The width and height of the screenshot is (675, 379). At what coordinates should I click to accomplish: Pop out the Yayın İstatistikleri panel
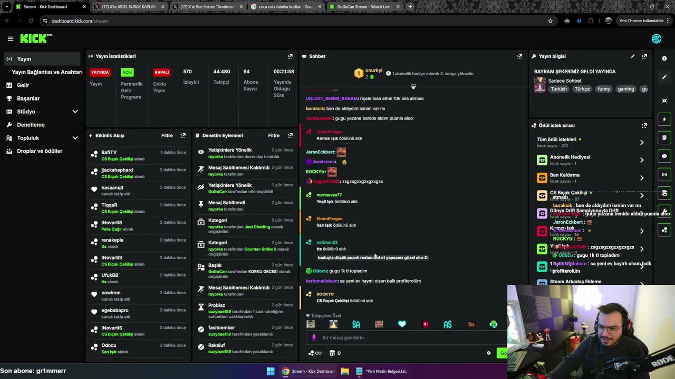[x=290, y=56]
